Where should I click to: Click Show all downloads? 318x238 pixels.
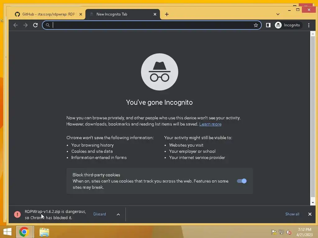click(292, 214)
